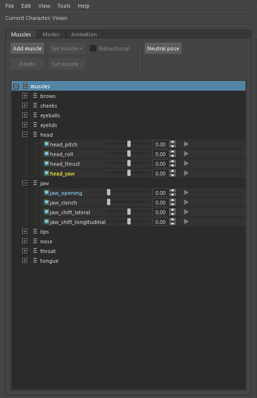This screenshot has height=398, width=257.
Task: Click blue square icon beside jaw_shift_lateral
Action: click(46, 212)
